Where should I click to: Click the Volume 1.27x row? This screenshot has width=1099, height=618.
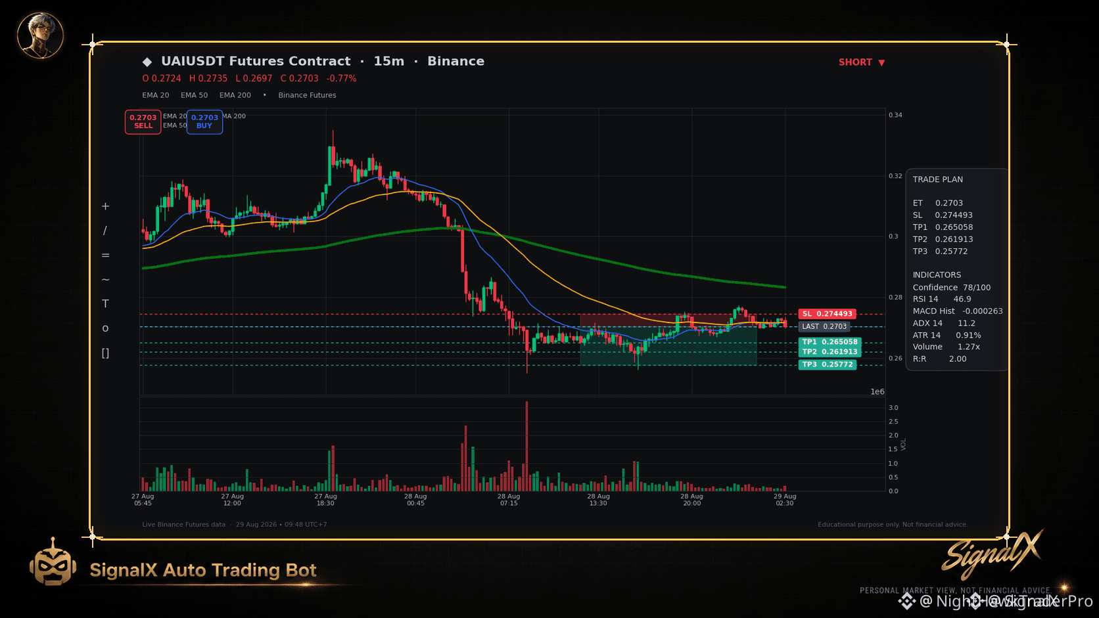tap(947, 347)
